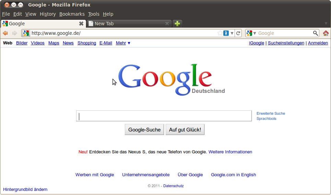Screen dimensions: 331x195
Task: Open the list all tabs dropdown
Action: [x=326, y=24]
